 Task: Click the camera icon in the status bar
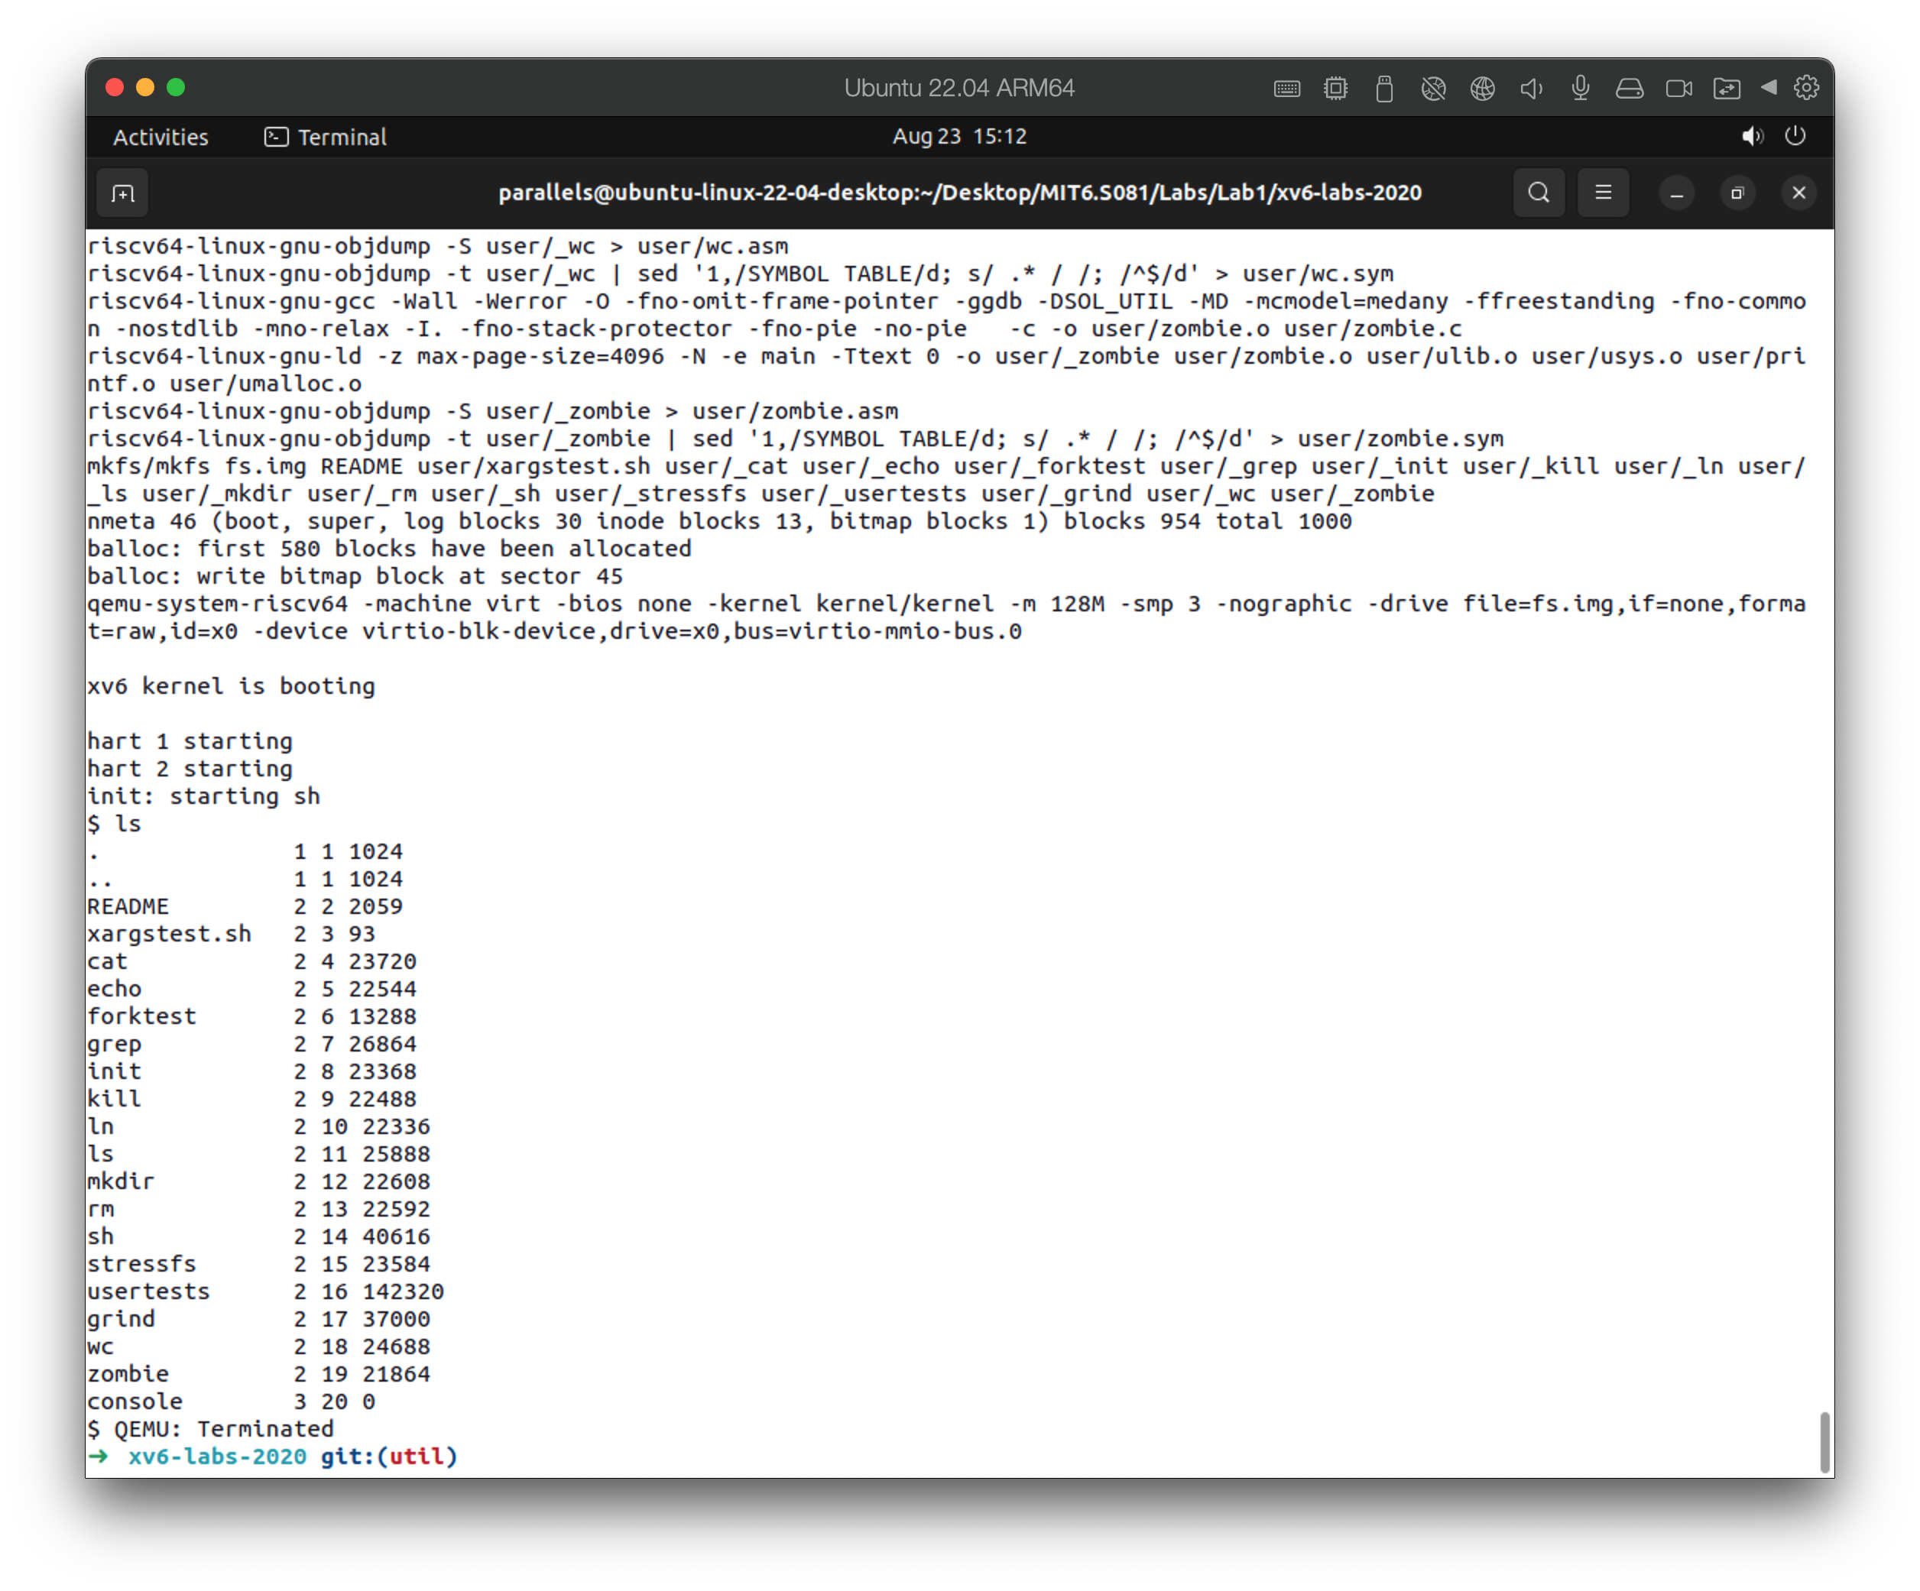tap(1678, 89)
